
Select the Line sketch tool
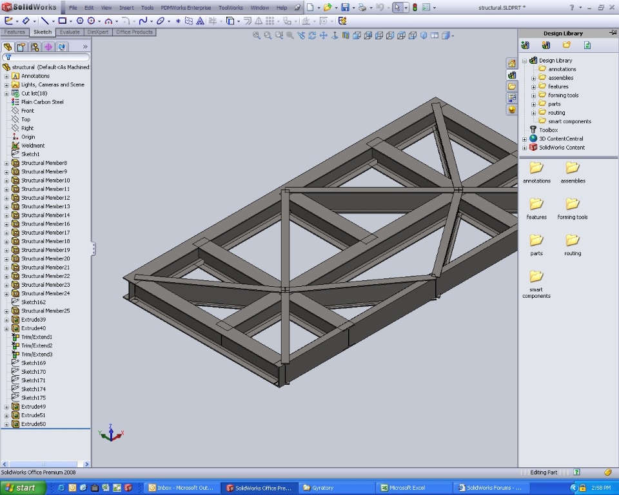[x=44, y=21]
